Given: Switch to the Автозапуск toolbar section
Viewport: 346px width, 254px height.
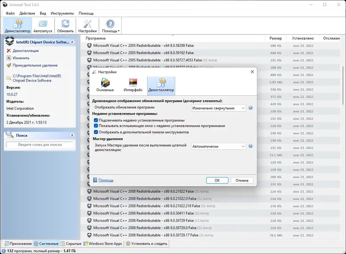Looking at the screenshot, I should point(43,26).
